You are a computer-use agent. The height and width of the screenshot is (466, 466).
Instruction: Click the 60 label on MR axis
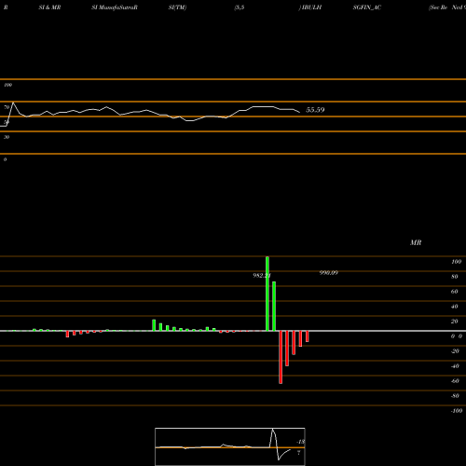455,292
